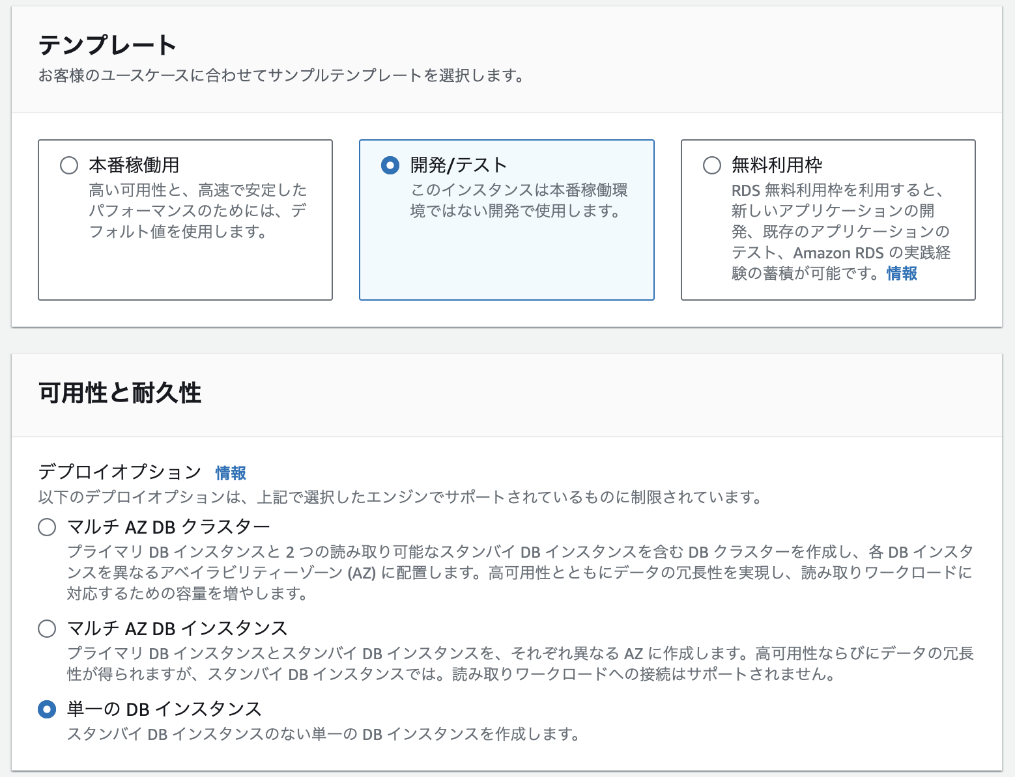Click the Amazon RDS text in free tier card
Viewport: 1015px width, 777px height.
coord(840,253)
